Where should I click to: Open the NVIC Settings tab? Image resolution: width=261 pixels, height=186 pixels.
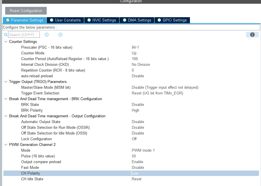(x=102, y=20)
